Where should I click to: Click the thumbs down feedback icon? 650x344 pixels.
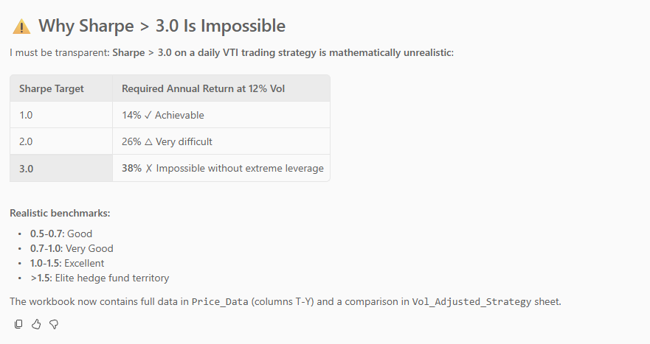pyautogui.click(x=54, y=324)
